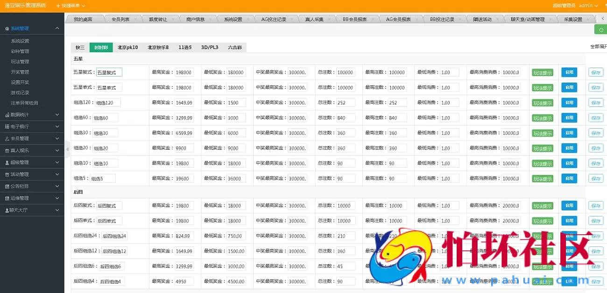Click the 电子银行 list icon in sidebar
The image size is (607, 293).
(7, 126)
